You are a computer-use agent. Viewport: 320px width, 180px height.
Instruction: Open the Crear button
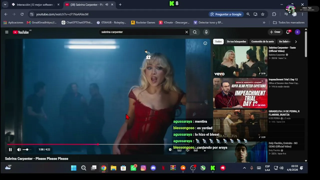point(275,32)
